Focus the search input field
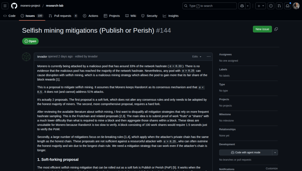302x171 pixels. [210, 6]
